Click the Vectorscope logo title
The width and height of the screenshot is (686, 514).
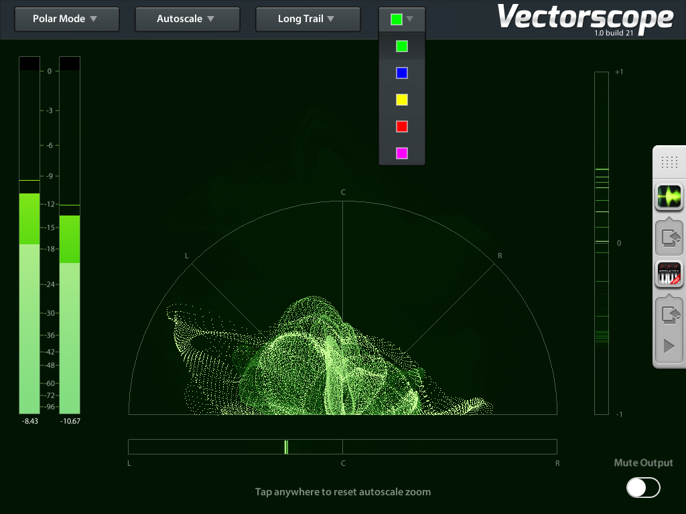coord(585,18)
